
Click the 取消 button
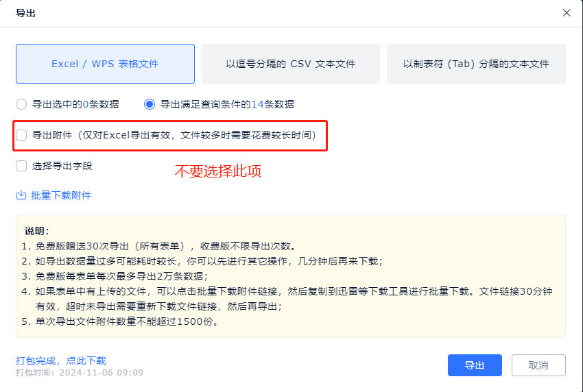click(x=538, y=365)
